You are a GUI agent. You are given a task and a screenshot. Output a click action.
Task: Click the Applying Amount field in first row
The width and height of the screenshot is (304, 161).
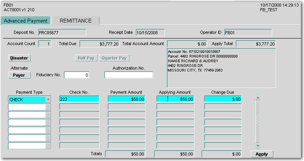pyautogui.click(x=175, y=99)
